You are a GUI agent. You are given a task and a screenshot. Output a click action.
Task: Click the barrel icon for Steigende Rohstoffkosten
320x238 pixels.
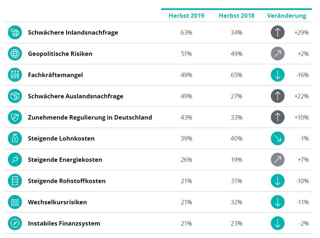(15, 181)
